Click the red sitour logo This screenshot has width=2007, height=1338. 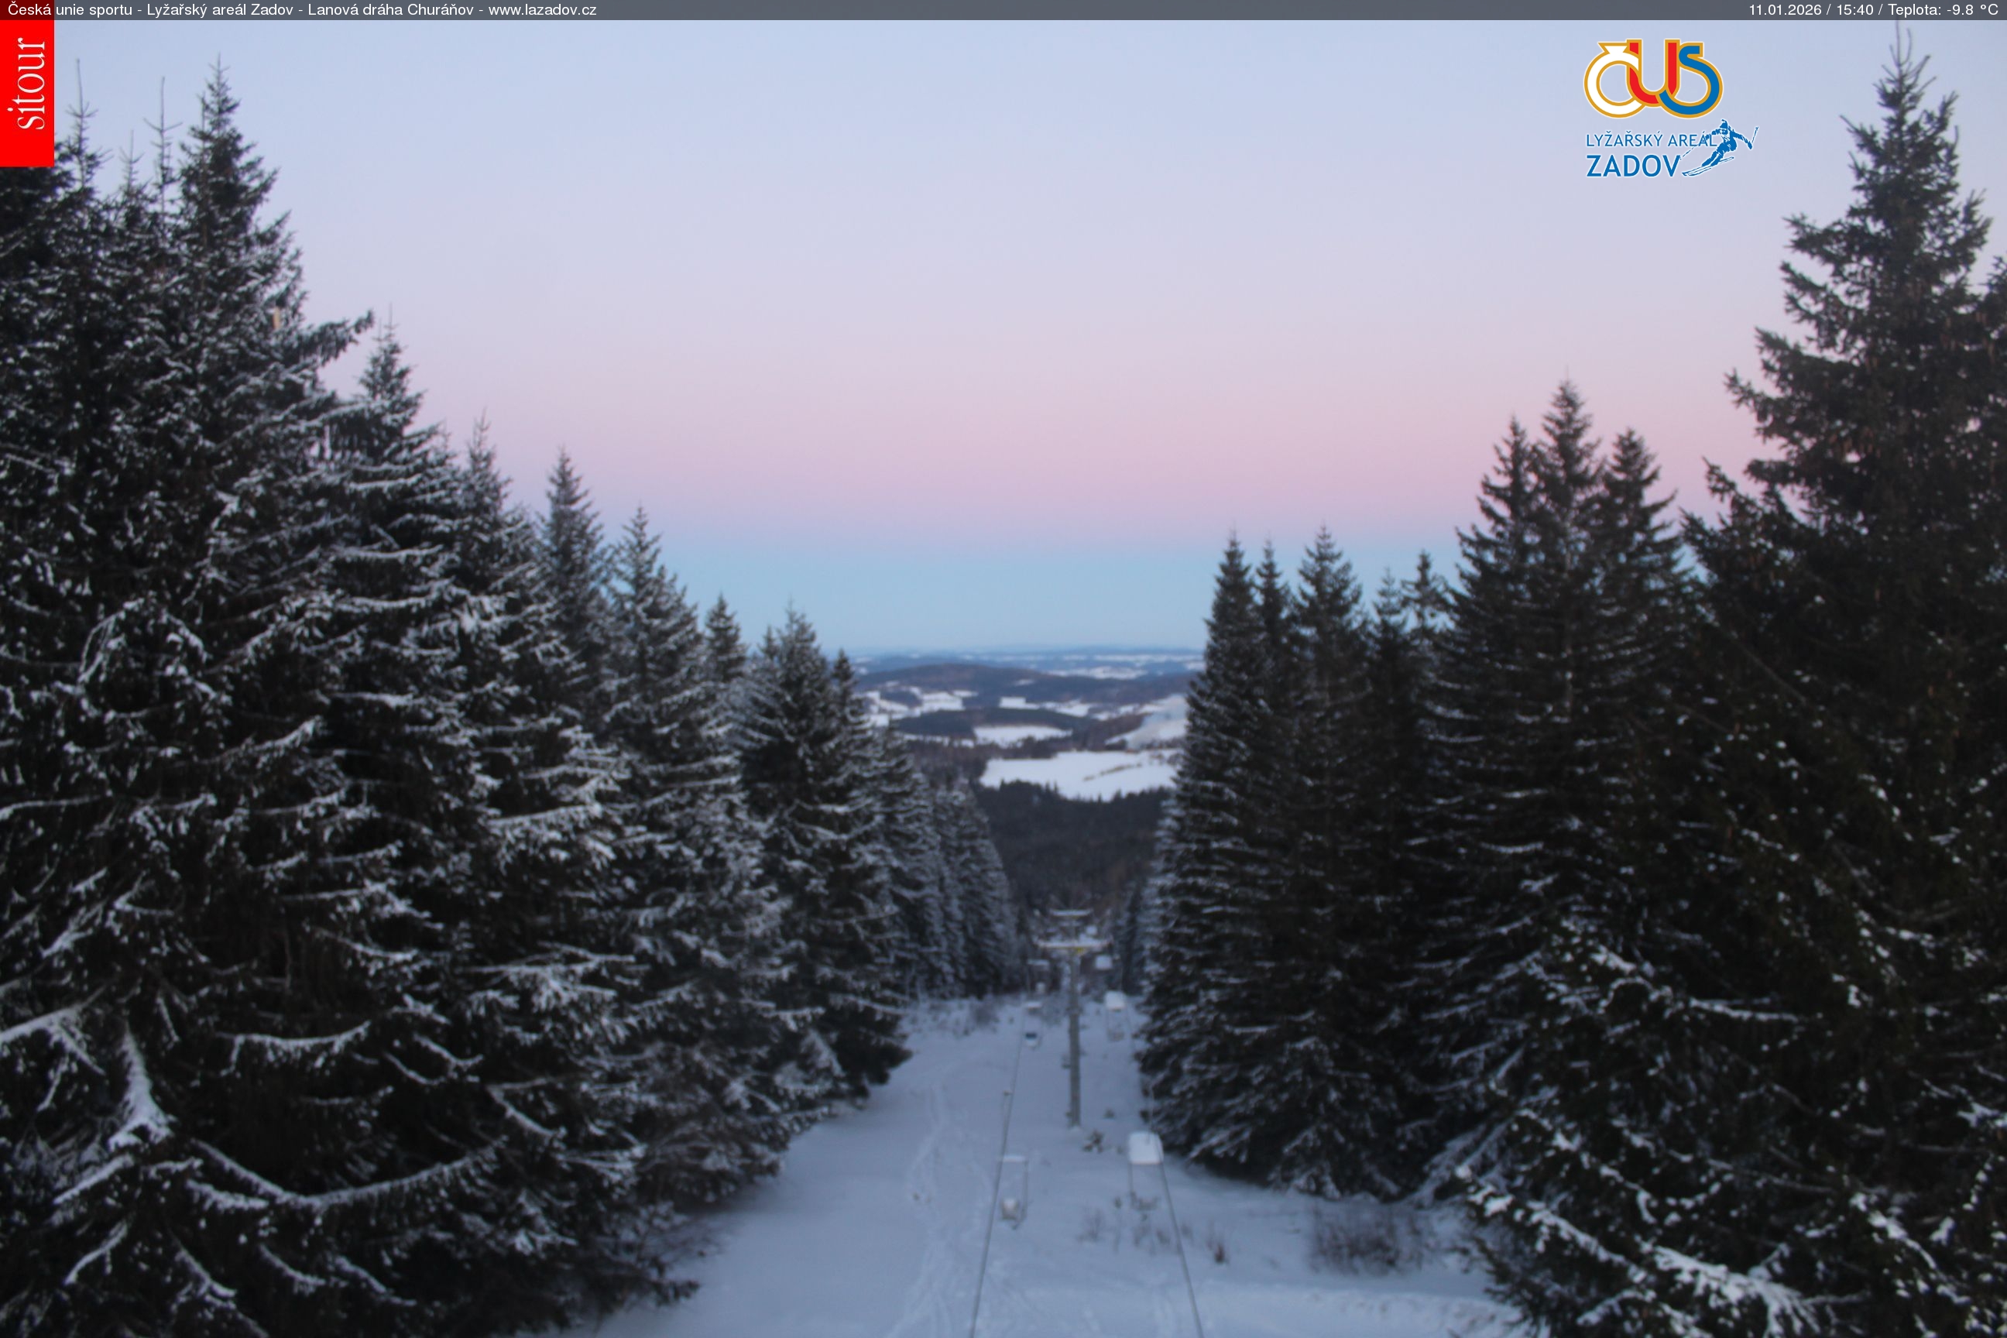click(26, 92)
